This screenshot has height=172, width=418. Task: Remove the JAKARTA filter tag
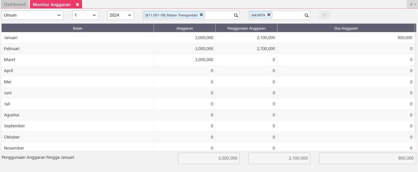point(269,15)
